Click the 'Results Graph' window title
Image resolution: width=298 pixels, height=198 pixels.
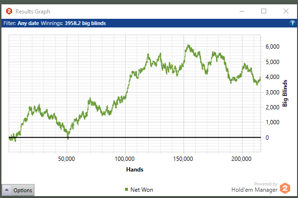pyautogui.click(x=33, y=12)
